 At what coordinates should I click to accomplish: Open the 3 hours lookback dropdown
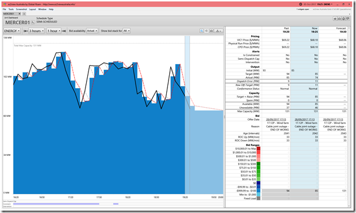tap(37, 31)
